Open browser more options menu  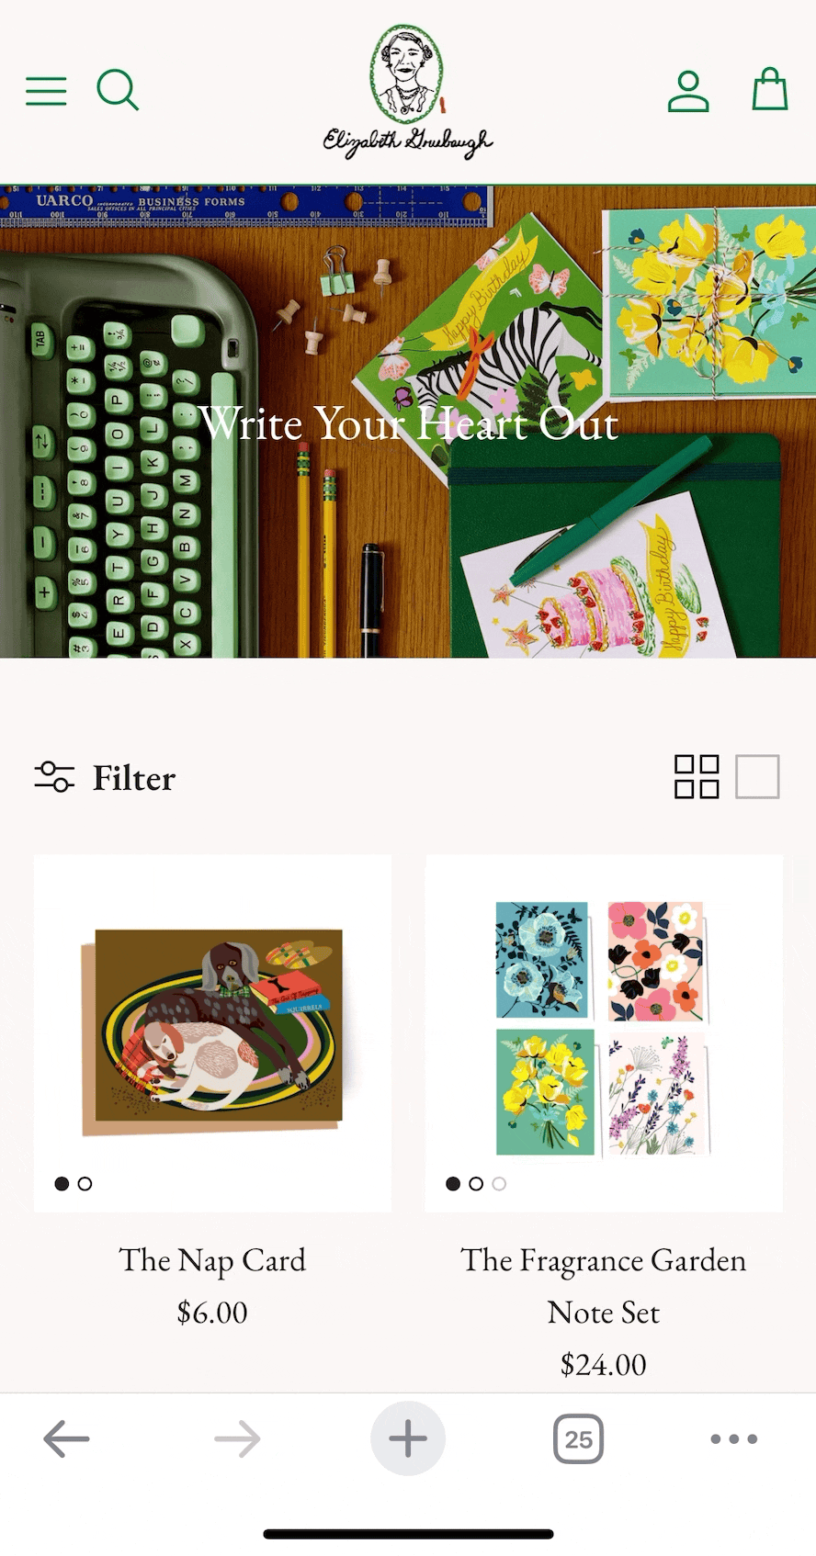pyautogui.click(x=734, y=1438)
